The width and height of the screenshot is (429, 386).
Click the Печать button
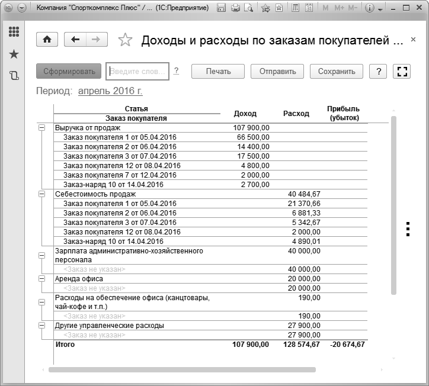218,72
